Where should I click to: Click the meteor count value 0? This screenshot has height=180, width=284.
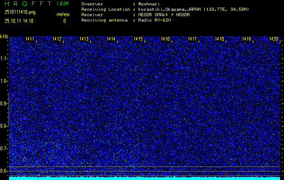(x=64, y=21)
